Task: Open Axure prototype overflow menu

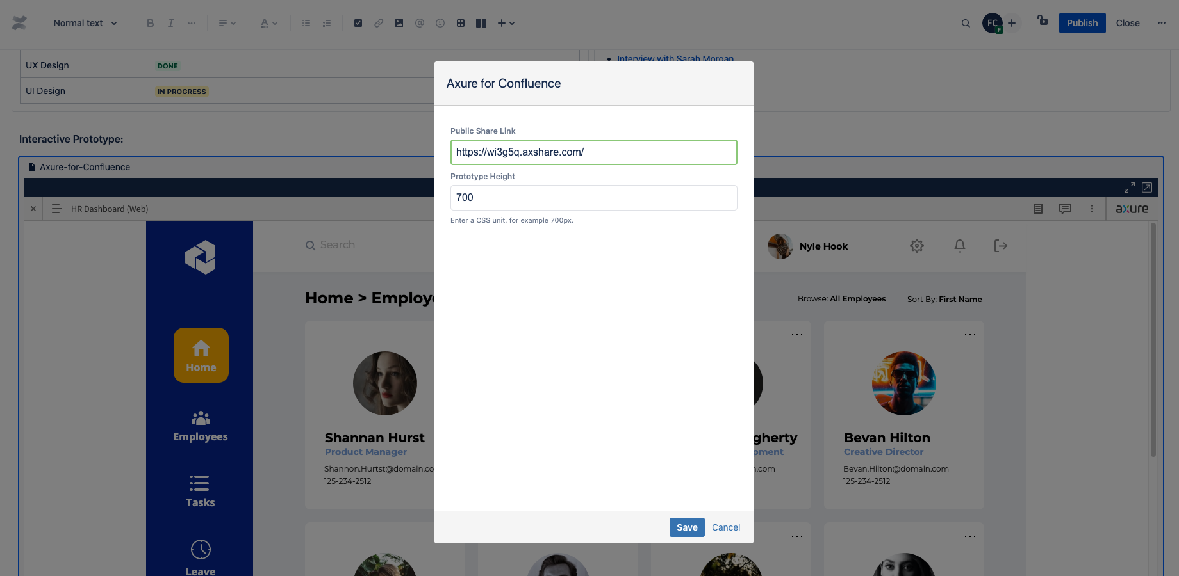Action: pyautogui.click(x=1092, y=209)
